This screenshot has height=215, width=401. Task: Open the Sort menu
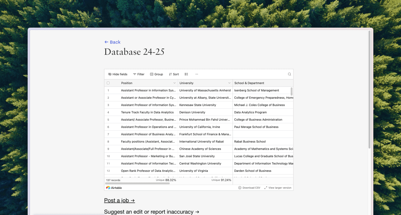point(174,74)
